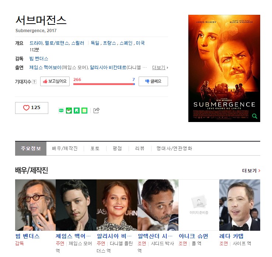Switch to the 배우/제작진 tab

pos(65,148)
